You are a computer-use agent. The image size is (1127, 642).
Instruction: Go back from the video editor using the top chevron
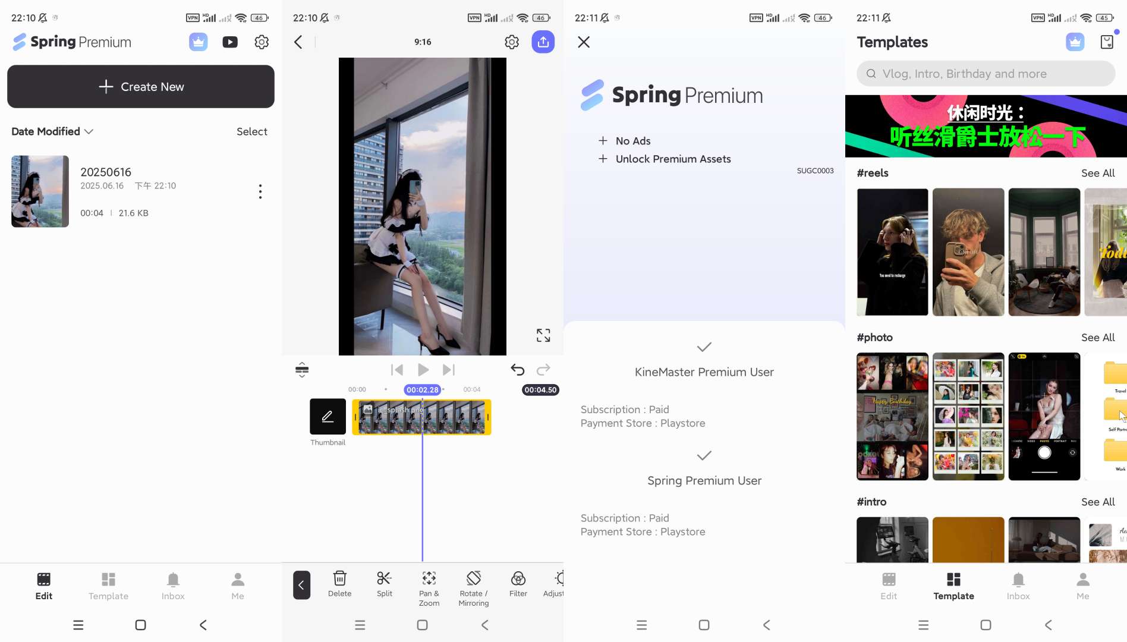click(x=298, y=42)
